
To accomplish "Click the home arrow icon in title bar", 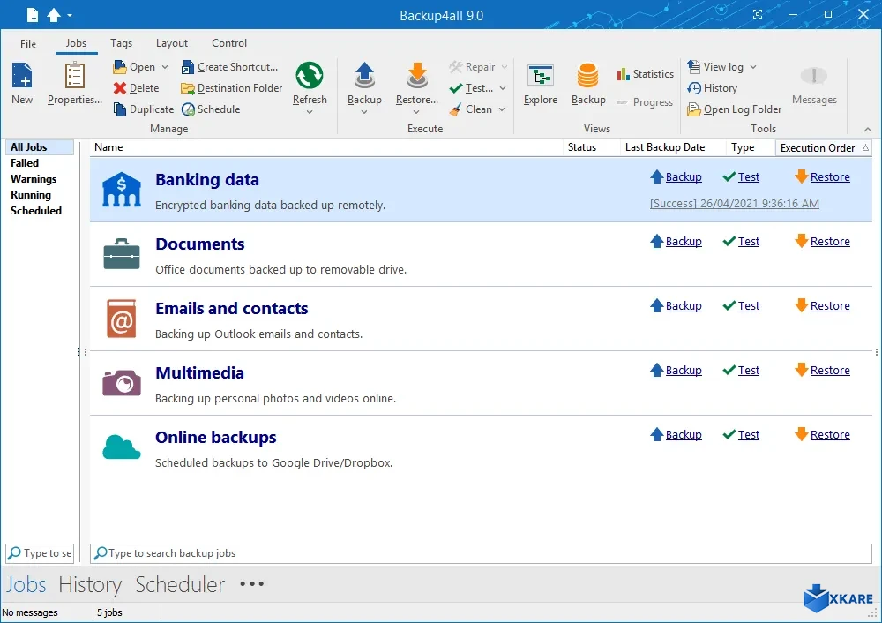I will (x=54, y=15).
